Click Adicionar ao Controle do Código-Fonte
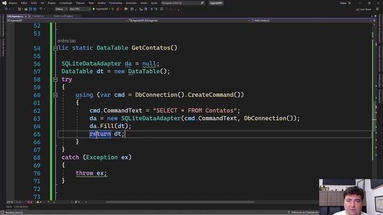383x215 pixels. 304,213
